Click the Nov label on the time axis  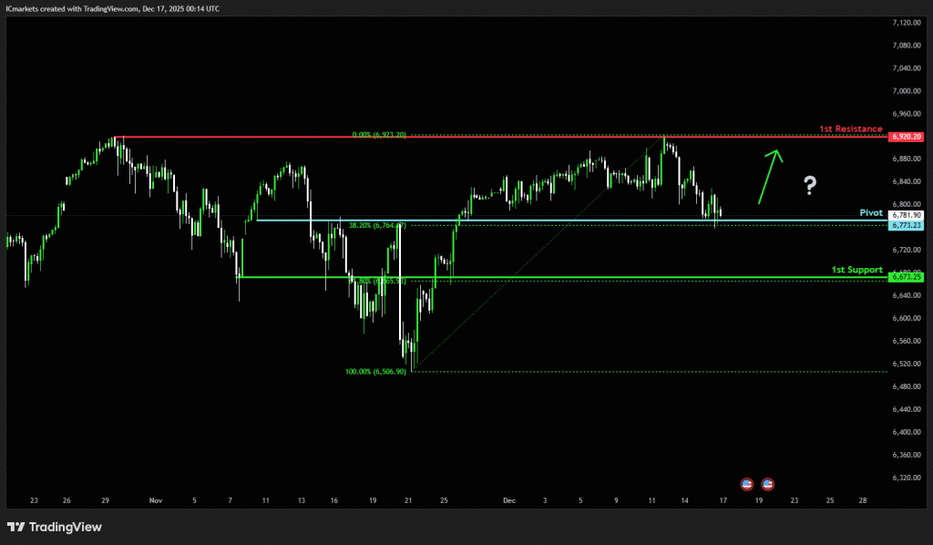click(155, 500)
